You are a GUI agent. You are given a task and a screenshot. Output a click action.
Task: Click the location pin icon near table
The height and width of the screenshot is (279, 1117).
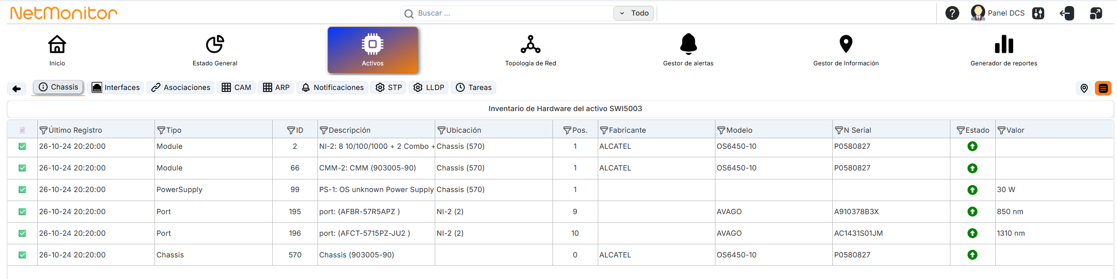(1084, 88)
